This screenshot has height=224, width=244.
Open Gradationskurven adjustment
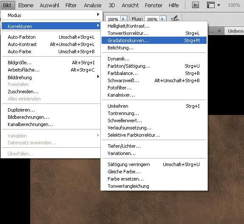[x=154, y=40]
